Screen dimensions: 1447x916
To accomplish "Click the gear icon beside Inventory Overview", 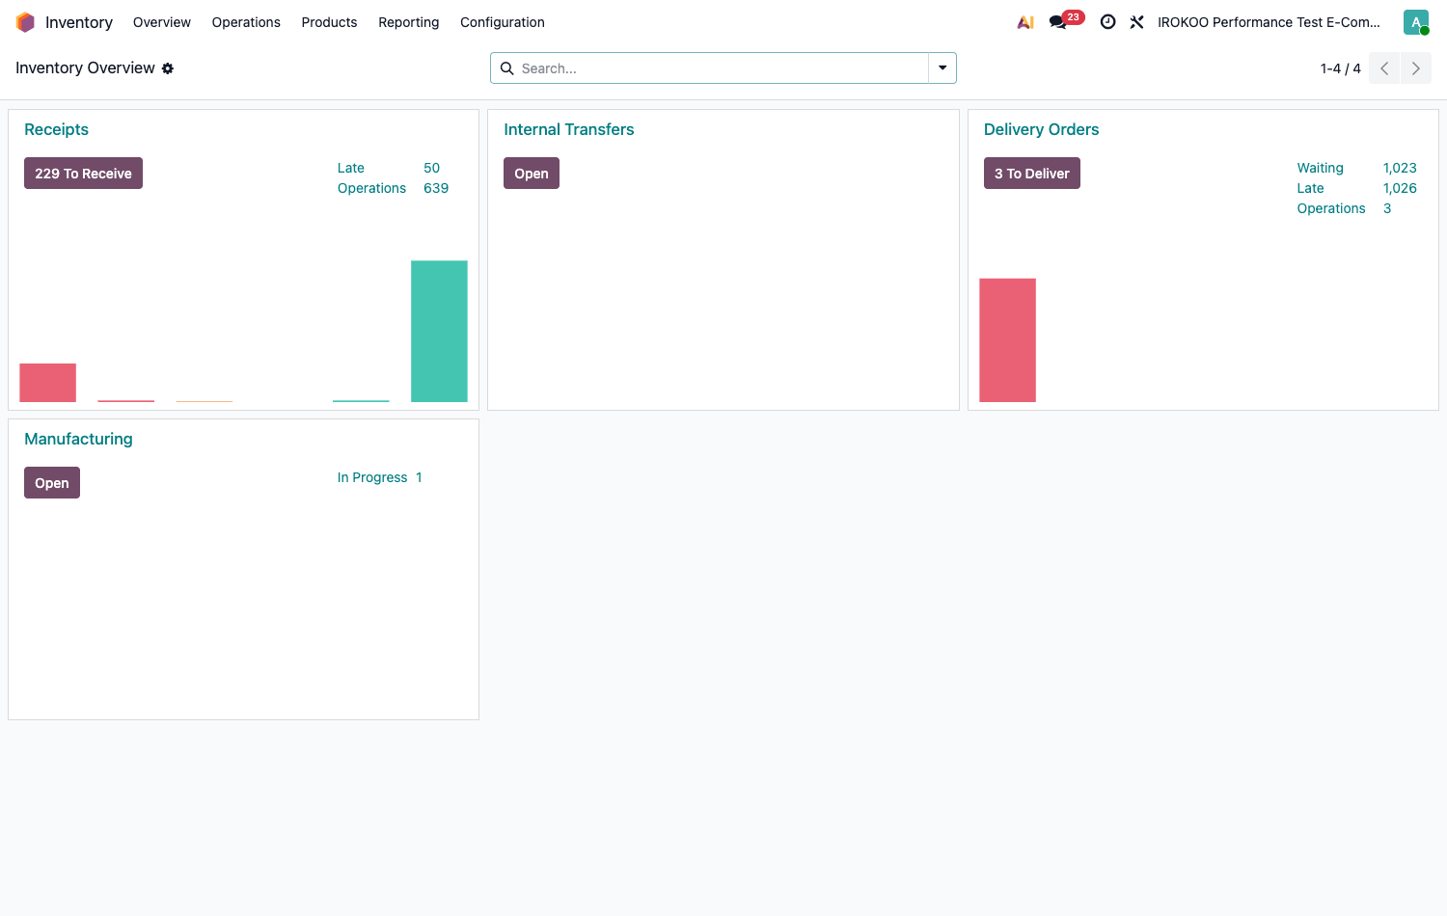I will (x=168, y=68).
